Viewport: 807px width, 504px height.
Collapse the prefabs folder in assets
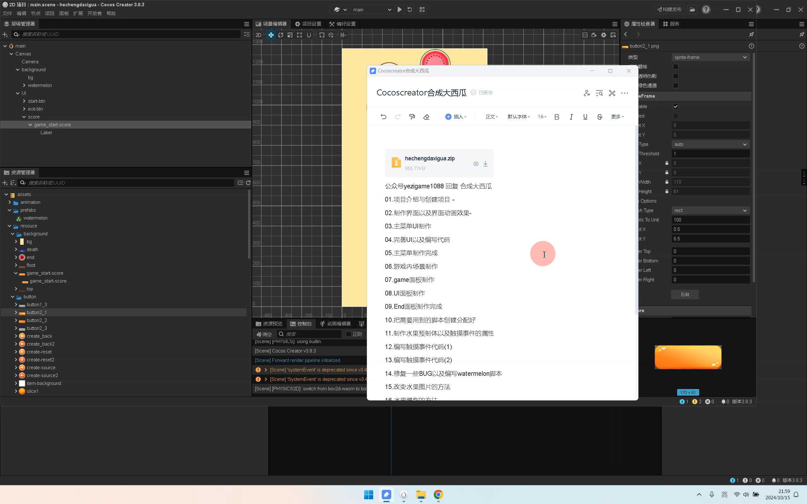(9, 210)
